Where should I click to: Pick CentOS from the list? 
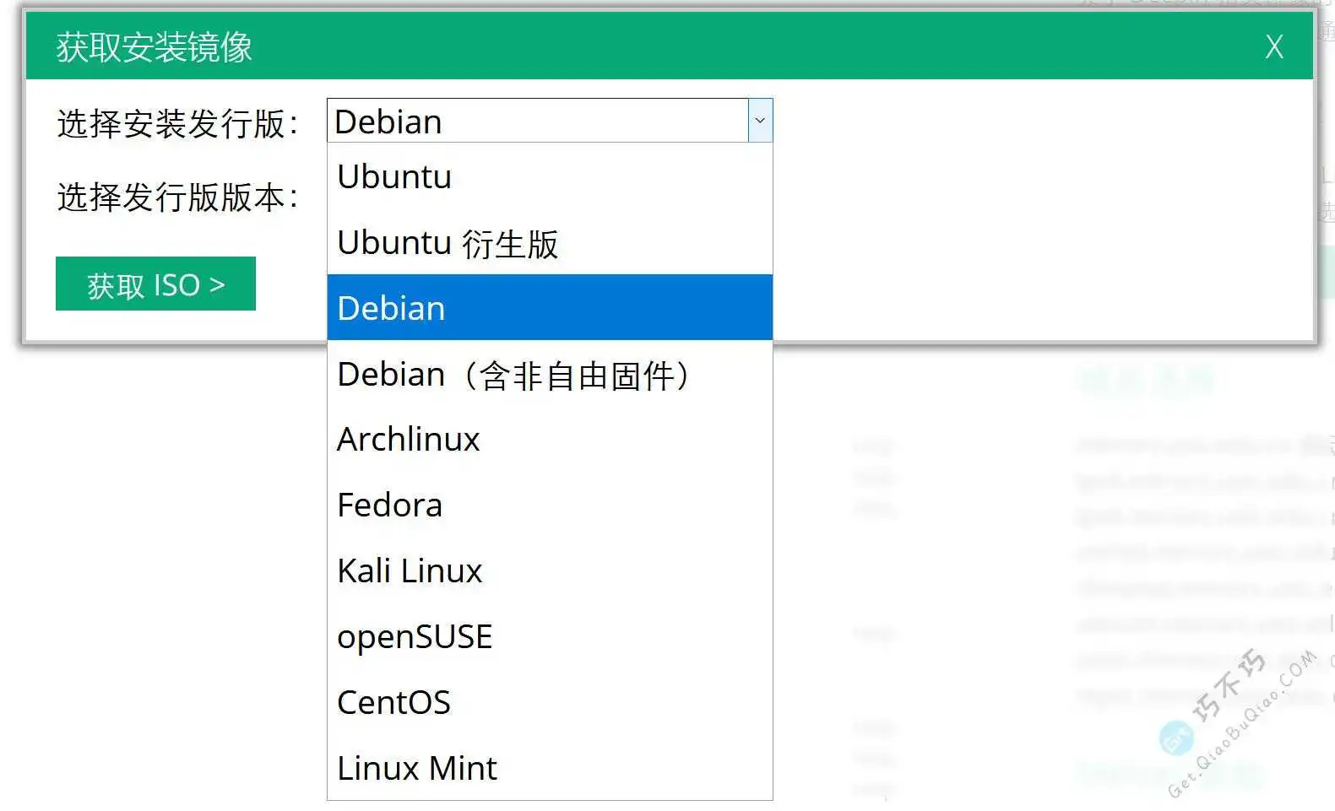(550, 702)
